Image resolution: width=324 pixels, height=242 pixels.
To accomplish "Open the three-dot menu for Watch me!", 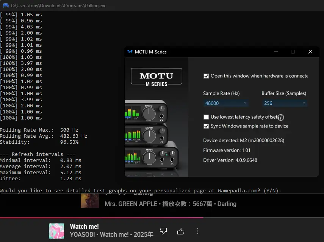I will point(197,231).
